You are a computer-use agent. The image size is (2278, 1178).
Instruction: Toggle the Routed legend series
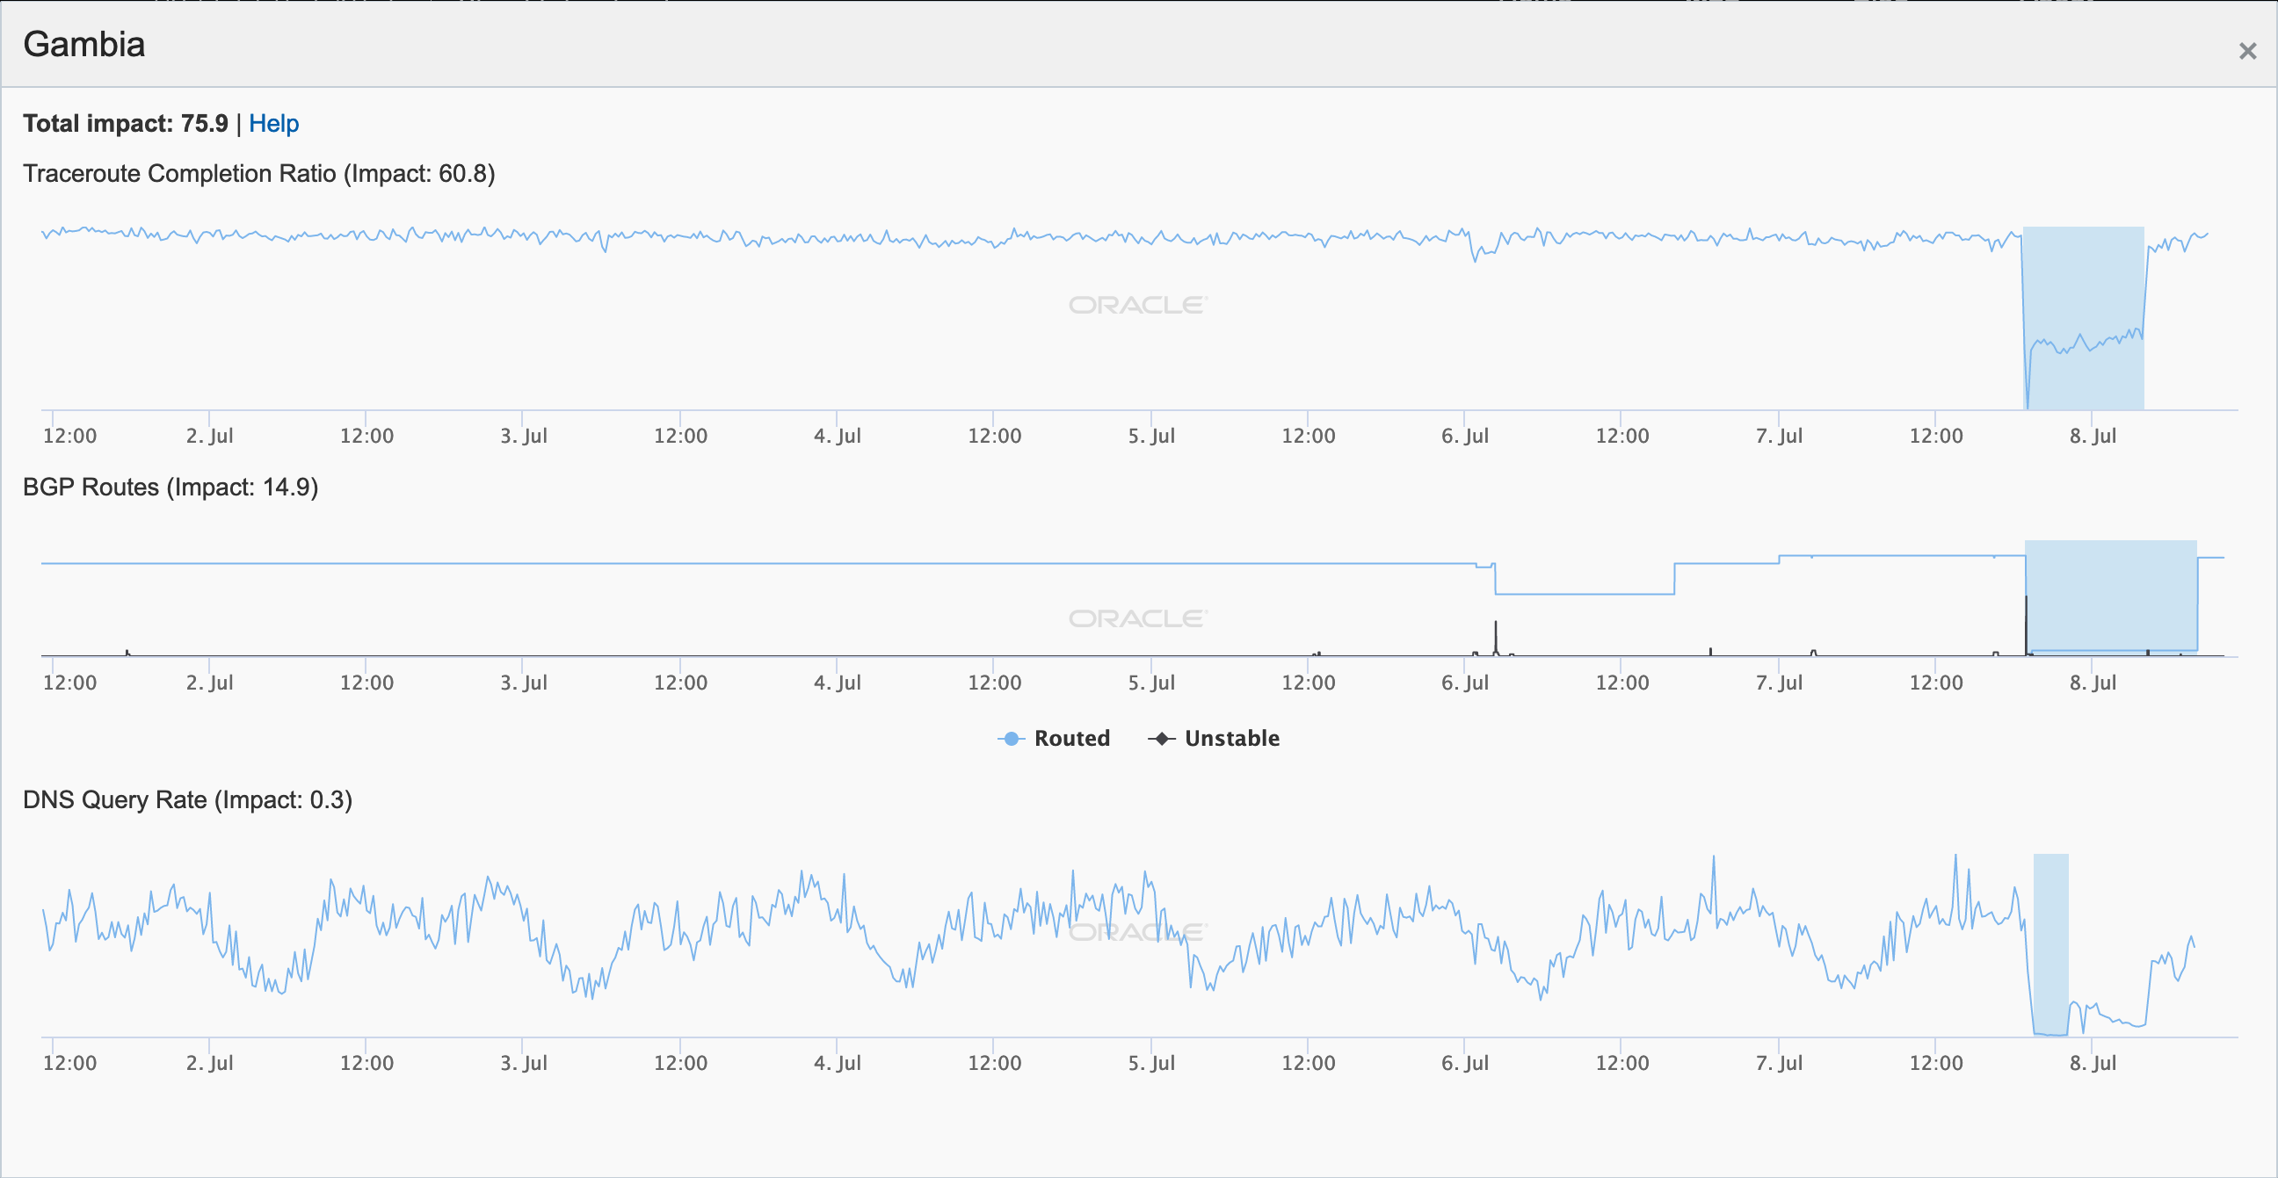[x=1071, y=738]
